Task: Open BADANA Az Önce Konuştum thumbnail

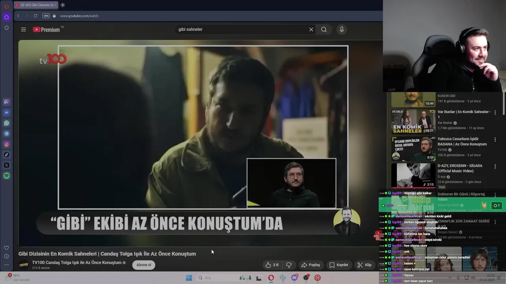Action: pyautogui.click(x=413, y=149)
